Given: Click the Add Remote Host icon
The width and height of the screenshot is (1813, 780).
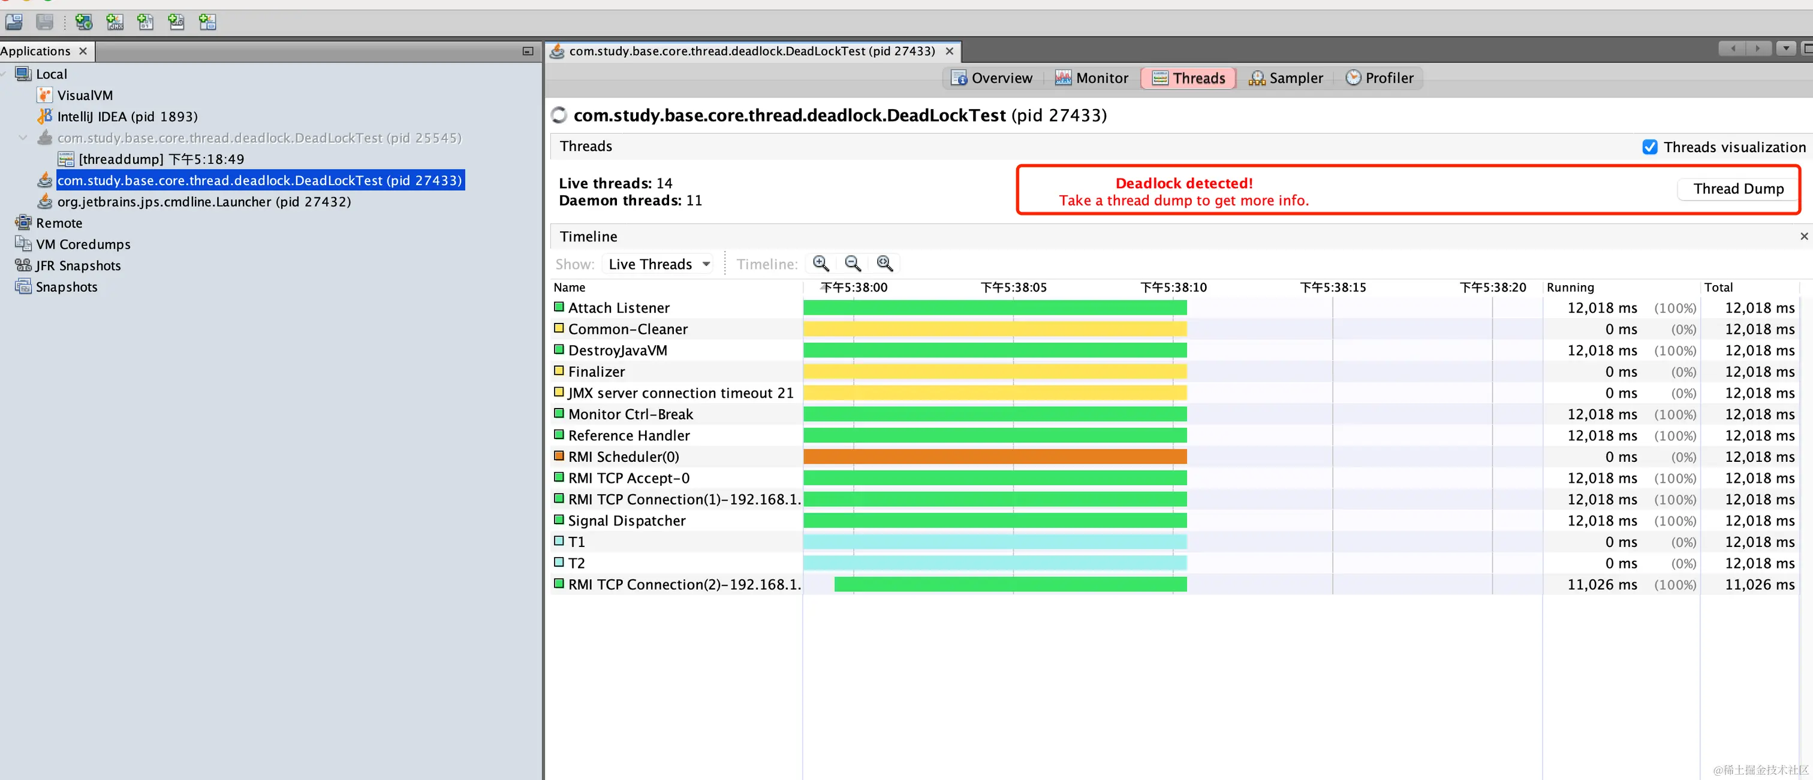Looking at the screenshot, I should pos(84,22).
